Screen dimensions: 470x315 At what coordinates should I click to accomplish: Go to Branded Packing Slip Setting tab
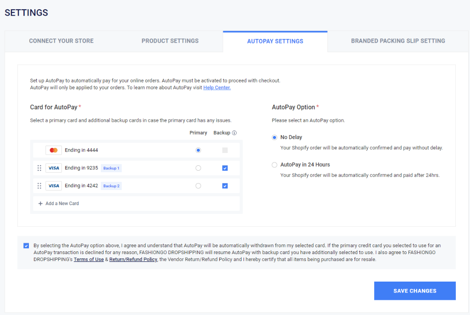point(398,41)
